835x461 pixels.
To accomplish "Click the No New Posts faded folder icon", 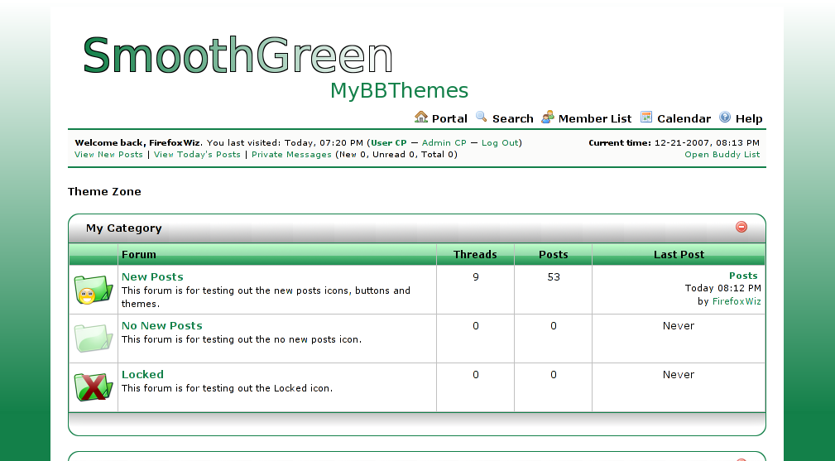I will [93, 338].
